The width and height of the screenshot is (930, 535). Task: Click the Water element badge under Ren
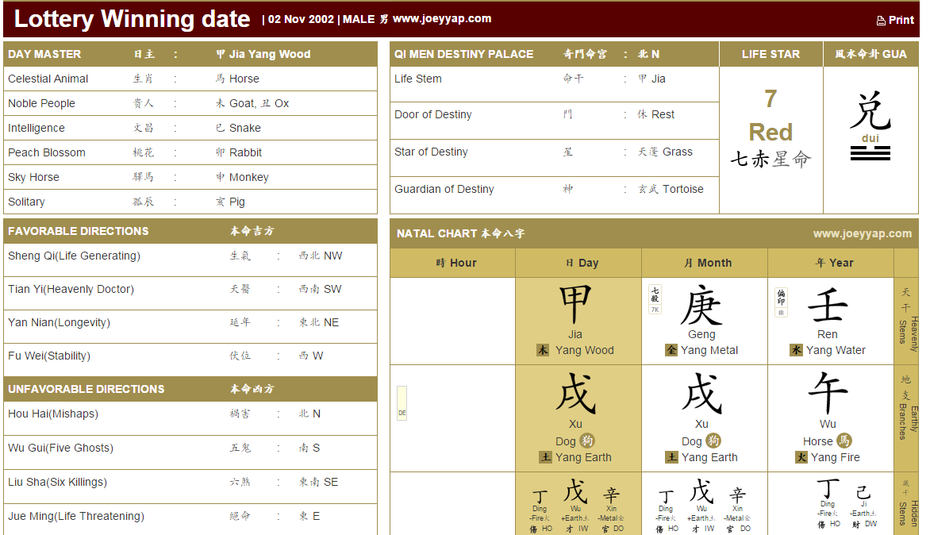click(x=796, y=350)
